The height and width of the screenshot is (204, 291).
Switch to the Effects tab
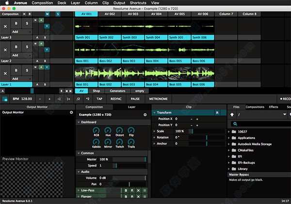(x=274, y=107)
